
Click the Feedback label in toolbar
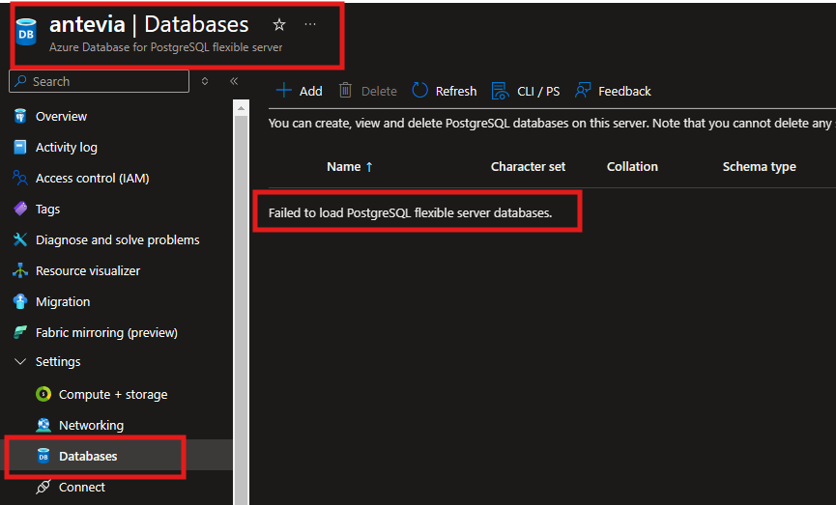click(x=624, y=91)
